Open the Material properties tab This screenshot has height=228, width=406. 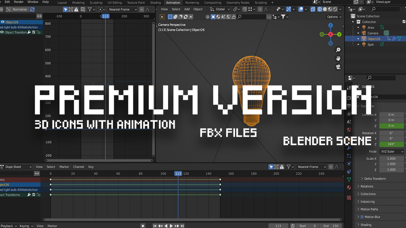pyautogui.click(x=349, y=187)
